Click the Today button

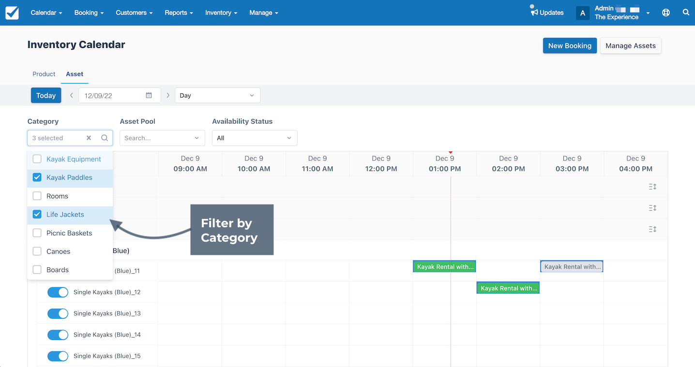pyautogui.click(x=46, y=95)
